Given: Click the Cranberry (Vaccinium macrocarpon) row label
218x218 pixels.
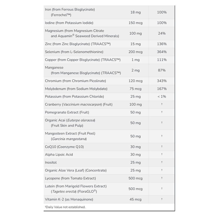Looking at the screenshot, I should coord(78,104).
